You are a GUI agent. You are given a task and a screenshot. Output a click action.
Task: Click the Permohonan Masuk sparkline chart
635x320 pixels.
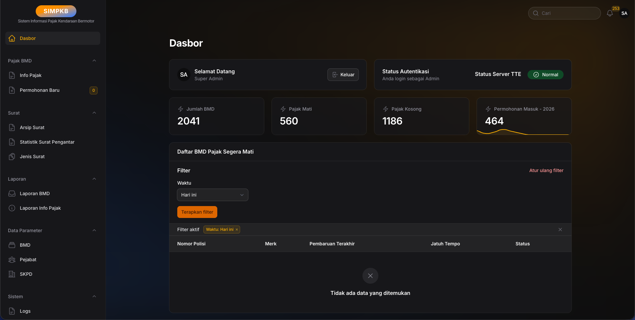click(x=524, y=132)
